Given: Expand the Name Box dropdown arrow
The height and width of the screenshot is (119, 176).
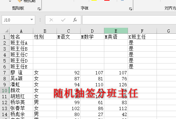Looking at the screenshot, I should click(32, 20).
